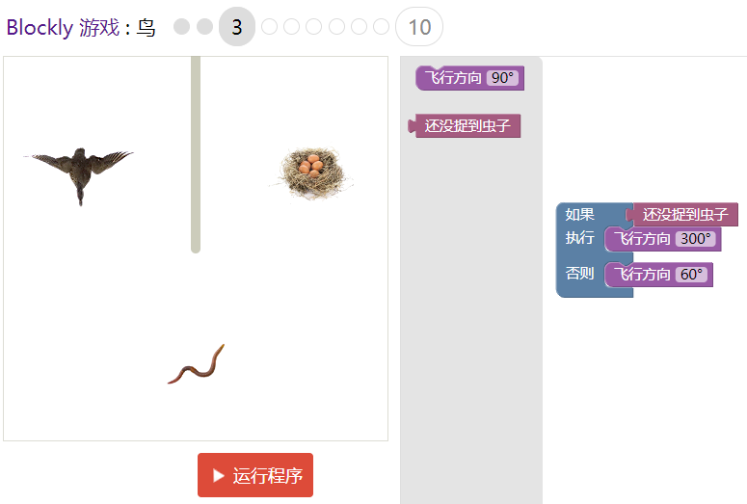The height and width of the screenshot is (504, 747).
Task: Select the 如果 if-else block
Action: coord(580,215)
